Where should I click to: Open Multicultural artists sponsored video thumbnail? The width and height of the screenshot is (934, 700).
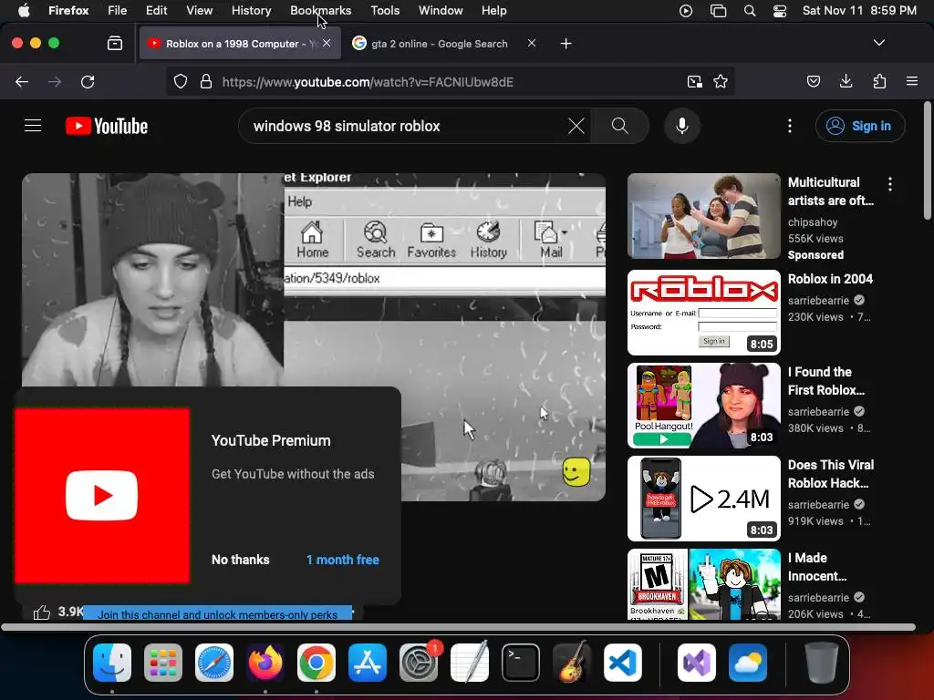click(703, 216)
